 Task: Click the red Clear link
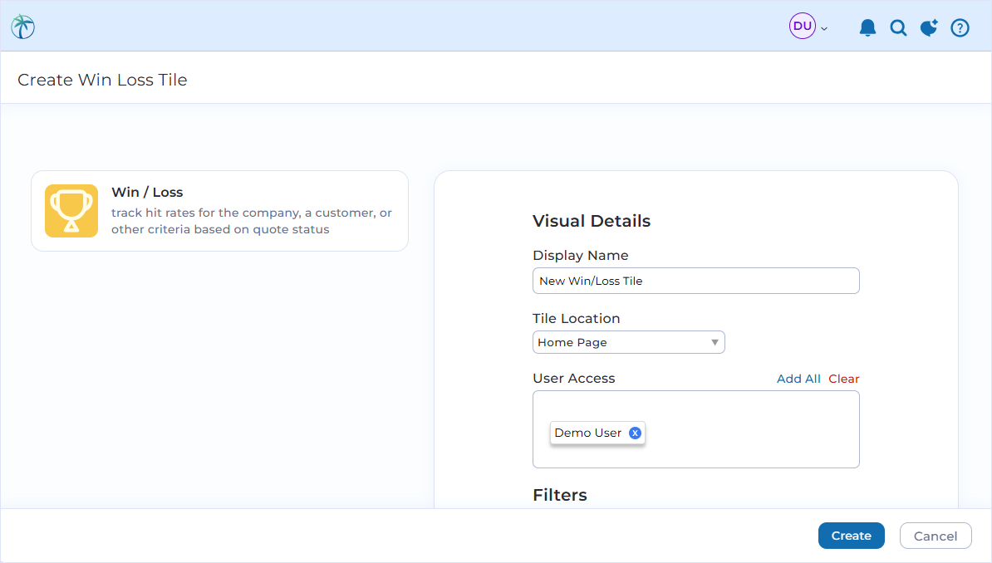[844, 379]
